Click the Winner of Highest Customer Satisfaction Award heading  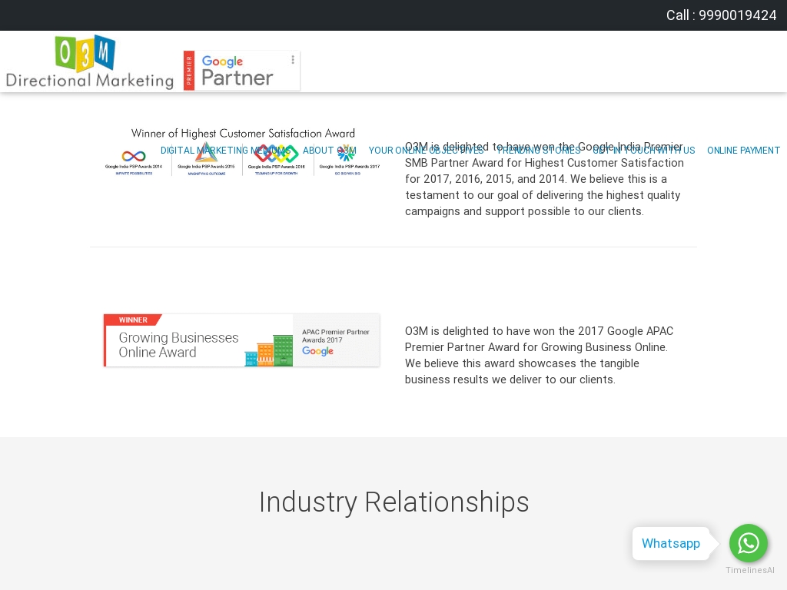pos(243,133)
